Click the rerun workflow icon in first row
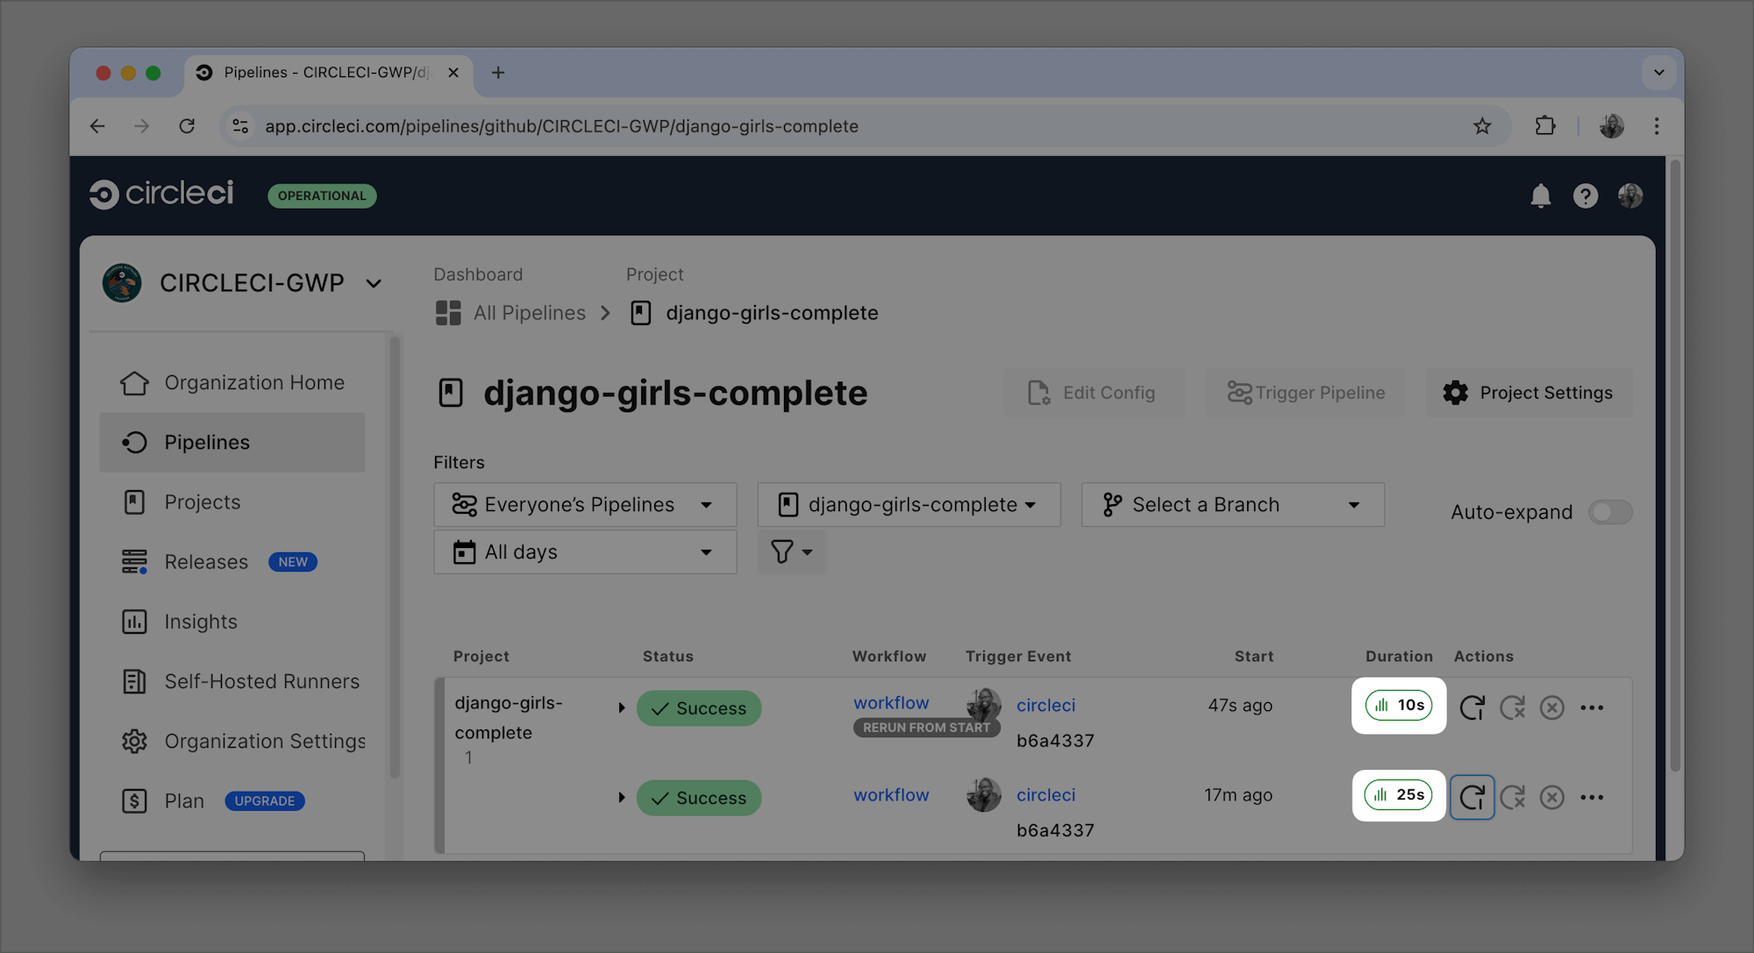 1472,708
